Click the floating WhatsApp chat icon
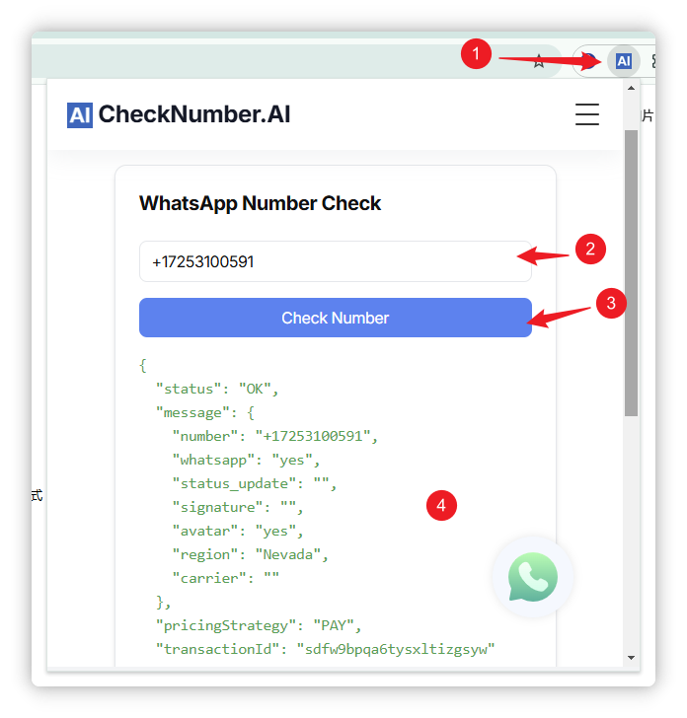The width and height of the screenshot is (687, 718). tap(533, 577)
